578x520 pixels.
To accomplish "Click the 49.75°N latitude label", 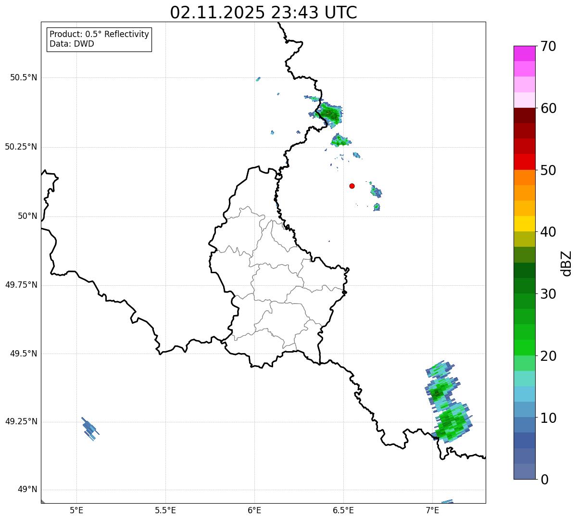I will pyautogui.click(x=21, y=285).
